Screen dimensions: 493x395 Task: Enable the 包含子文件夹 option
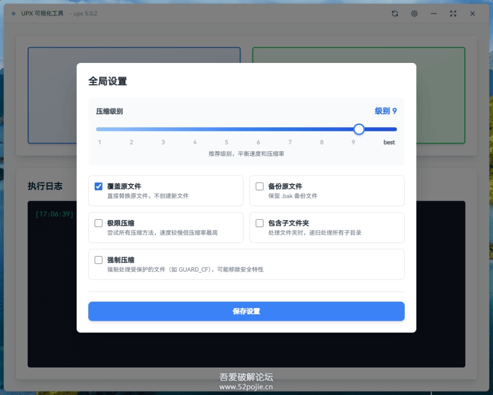[259, 223]
